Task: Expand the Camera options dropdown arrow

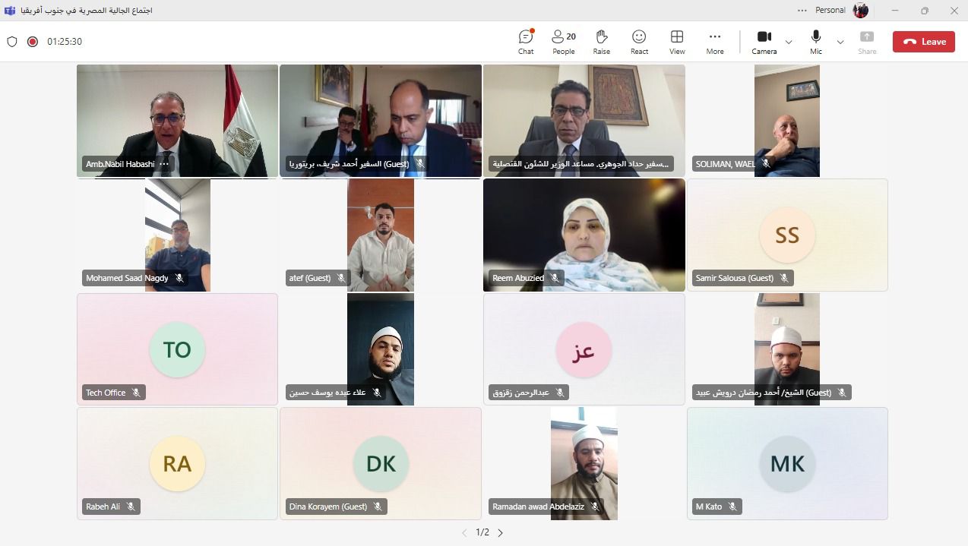Action: [x=789, y=42]
